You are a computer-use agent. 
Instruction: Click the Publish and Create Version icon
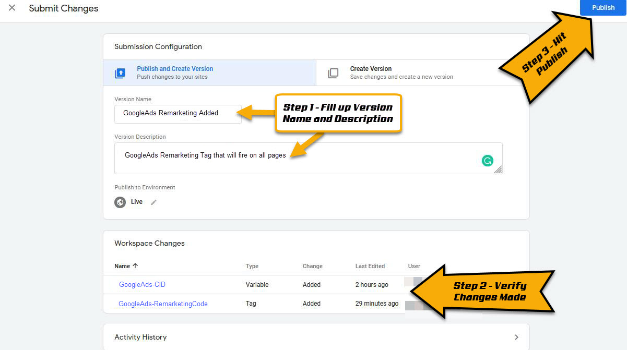pos(120,73)
